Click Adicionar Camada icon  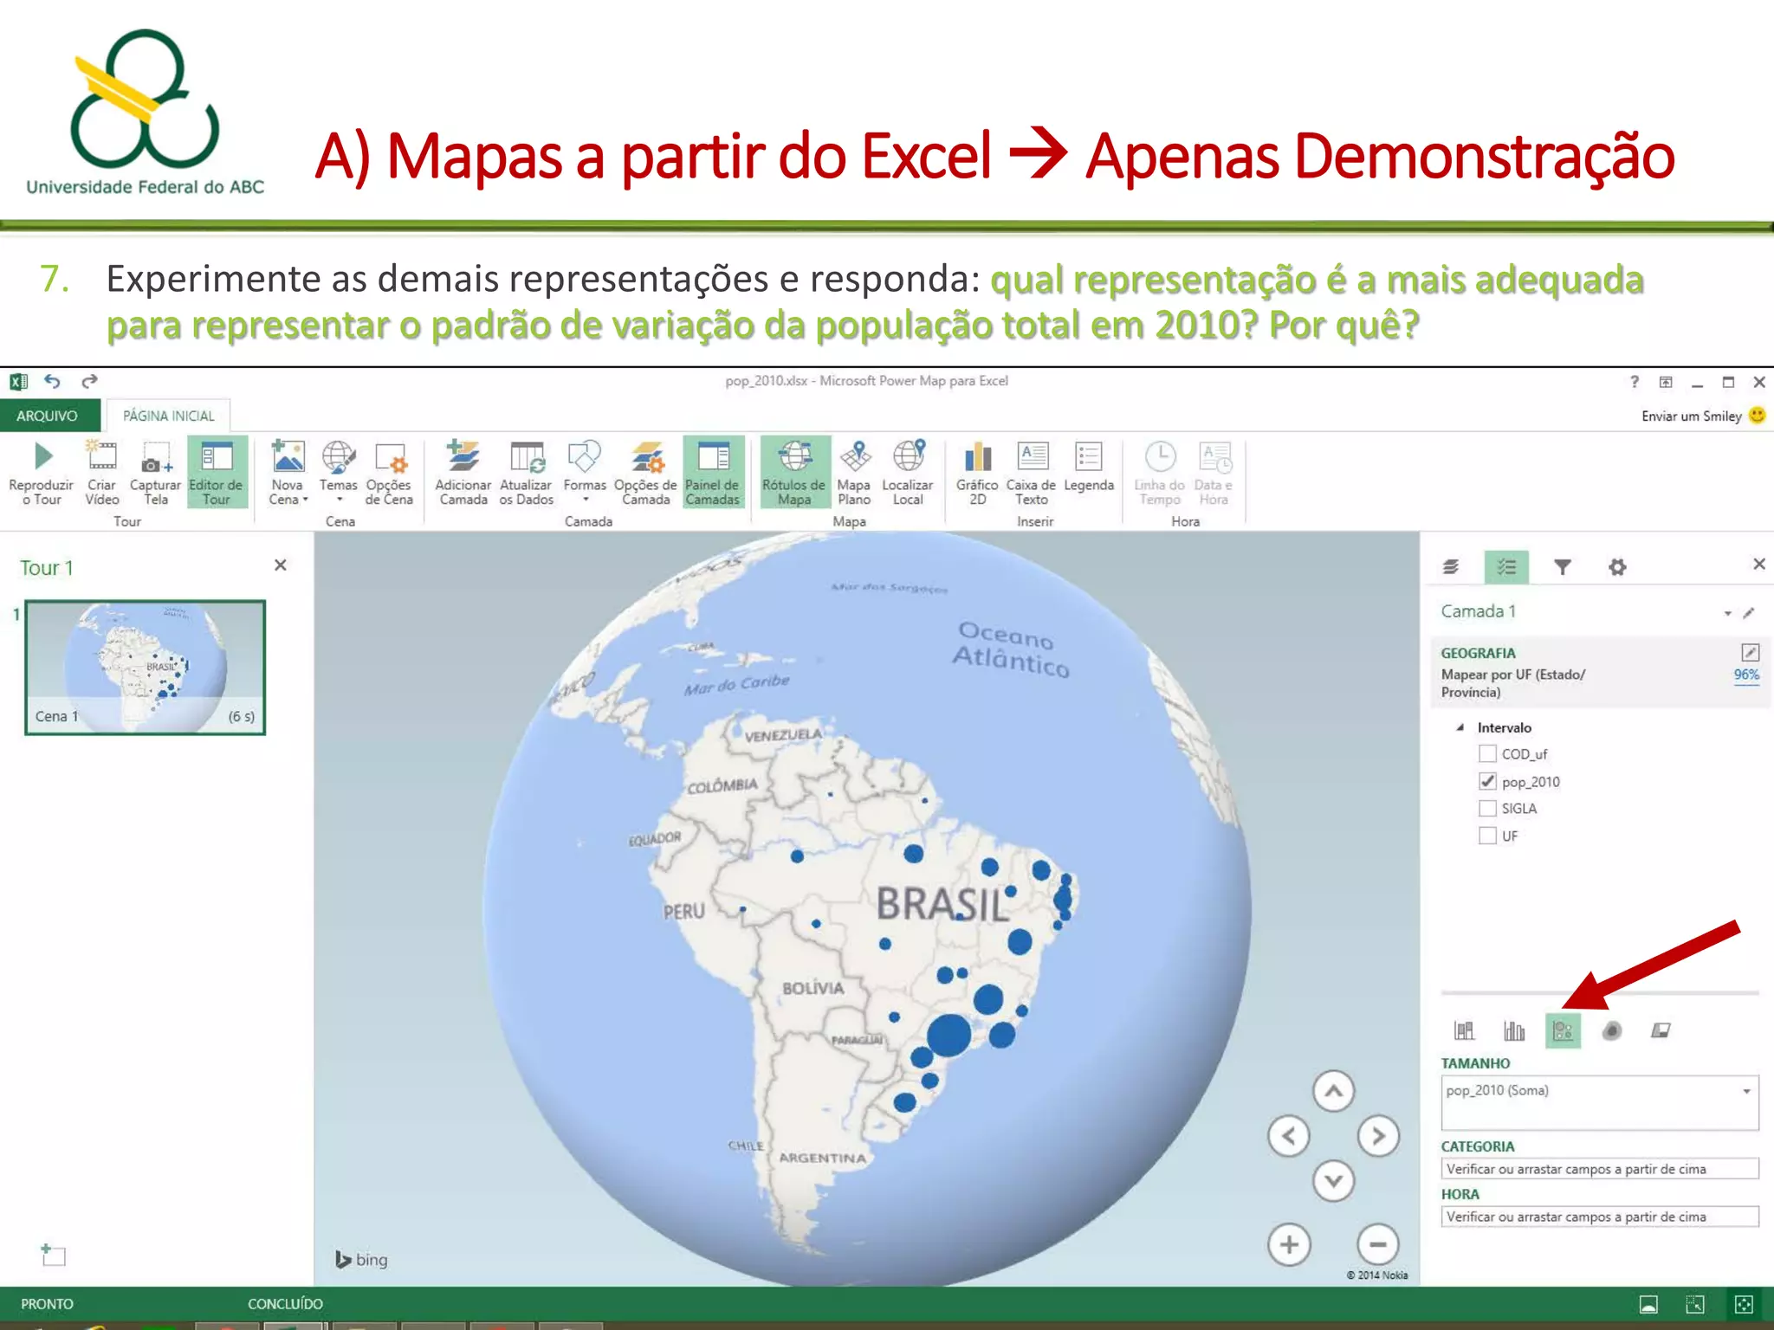click(x=463, y=455)
